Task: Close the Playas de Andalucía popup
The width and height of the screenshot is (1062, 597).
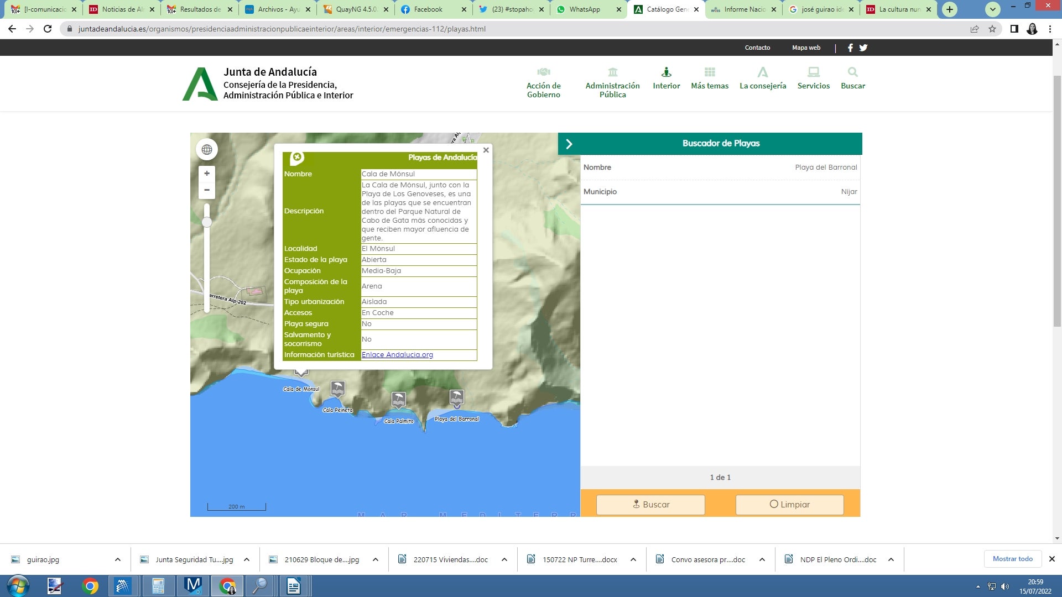Action: (486, 150)
